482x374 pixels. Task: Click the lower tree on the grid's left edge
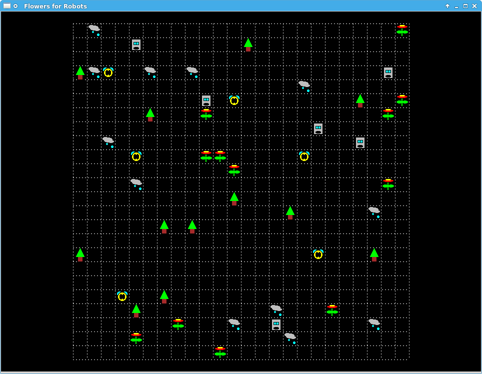point(80,254)
